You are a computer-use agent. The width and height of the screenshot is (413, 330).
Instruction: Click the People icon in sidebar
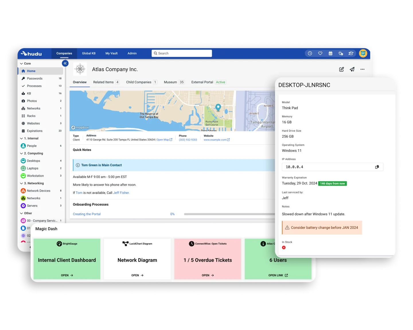click(x=23, y=146)
